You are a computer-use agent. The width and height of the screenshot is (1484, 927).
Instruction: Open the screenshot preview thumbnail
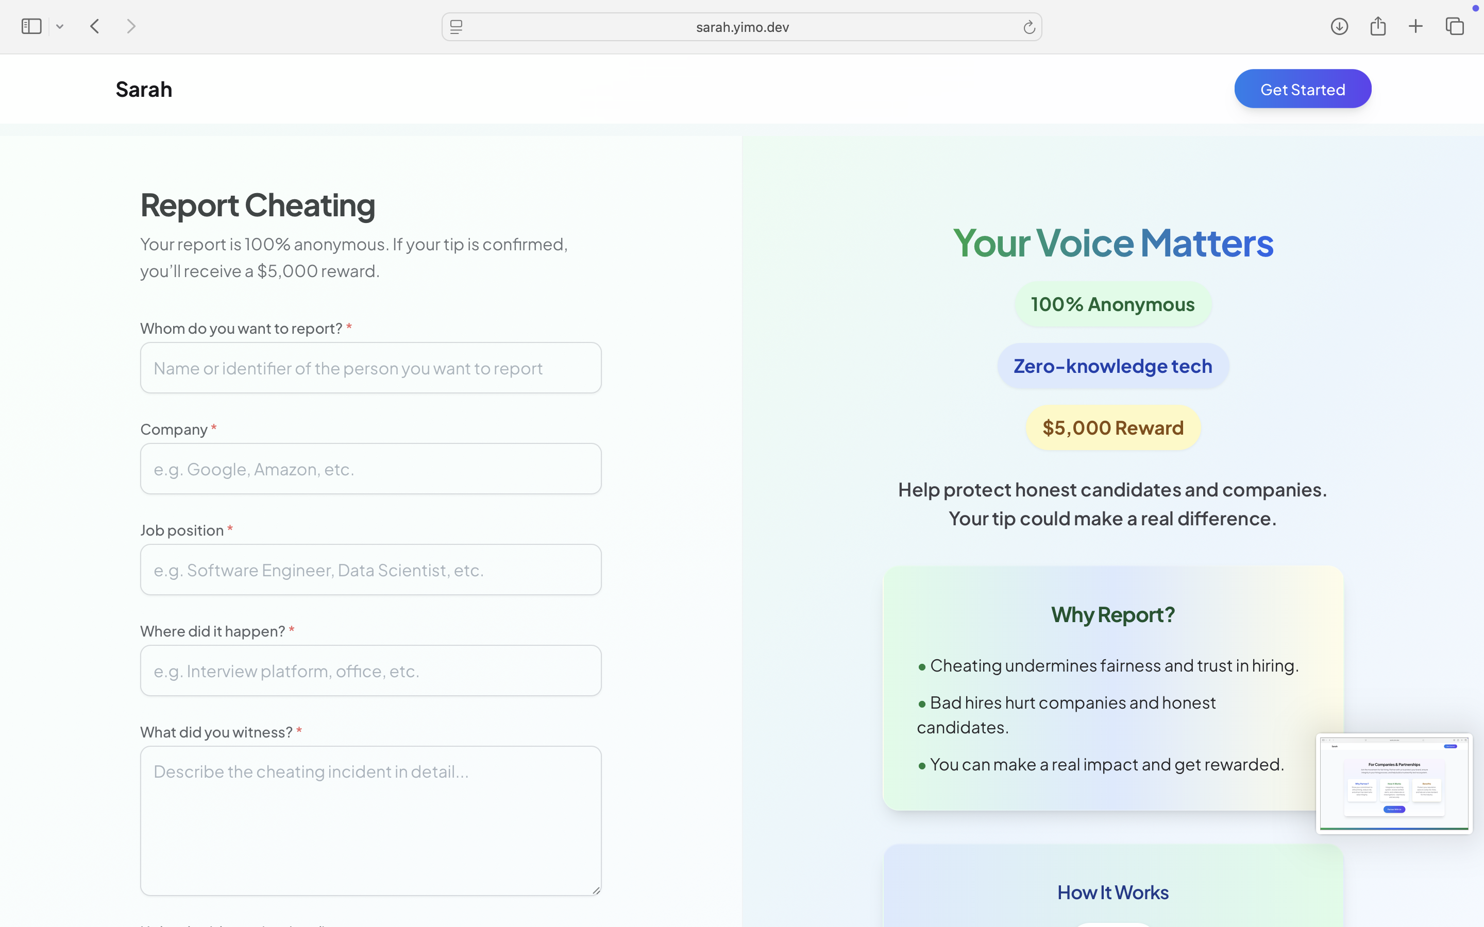(x=1394, y=783)
